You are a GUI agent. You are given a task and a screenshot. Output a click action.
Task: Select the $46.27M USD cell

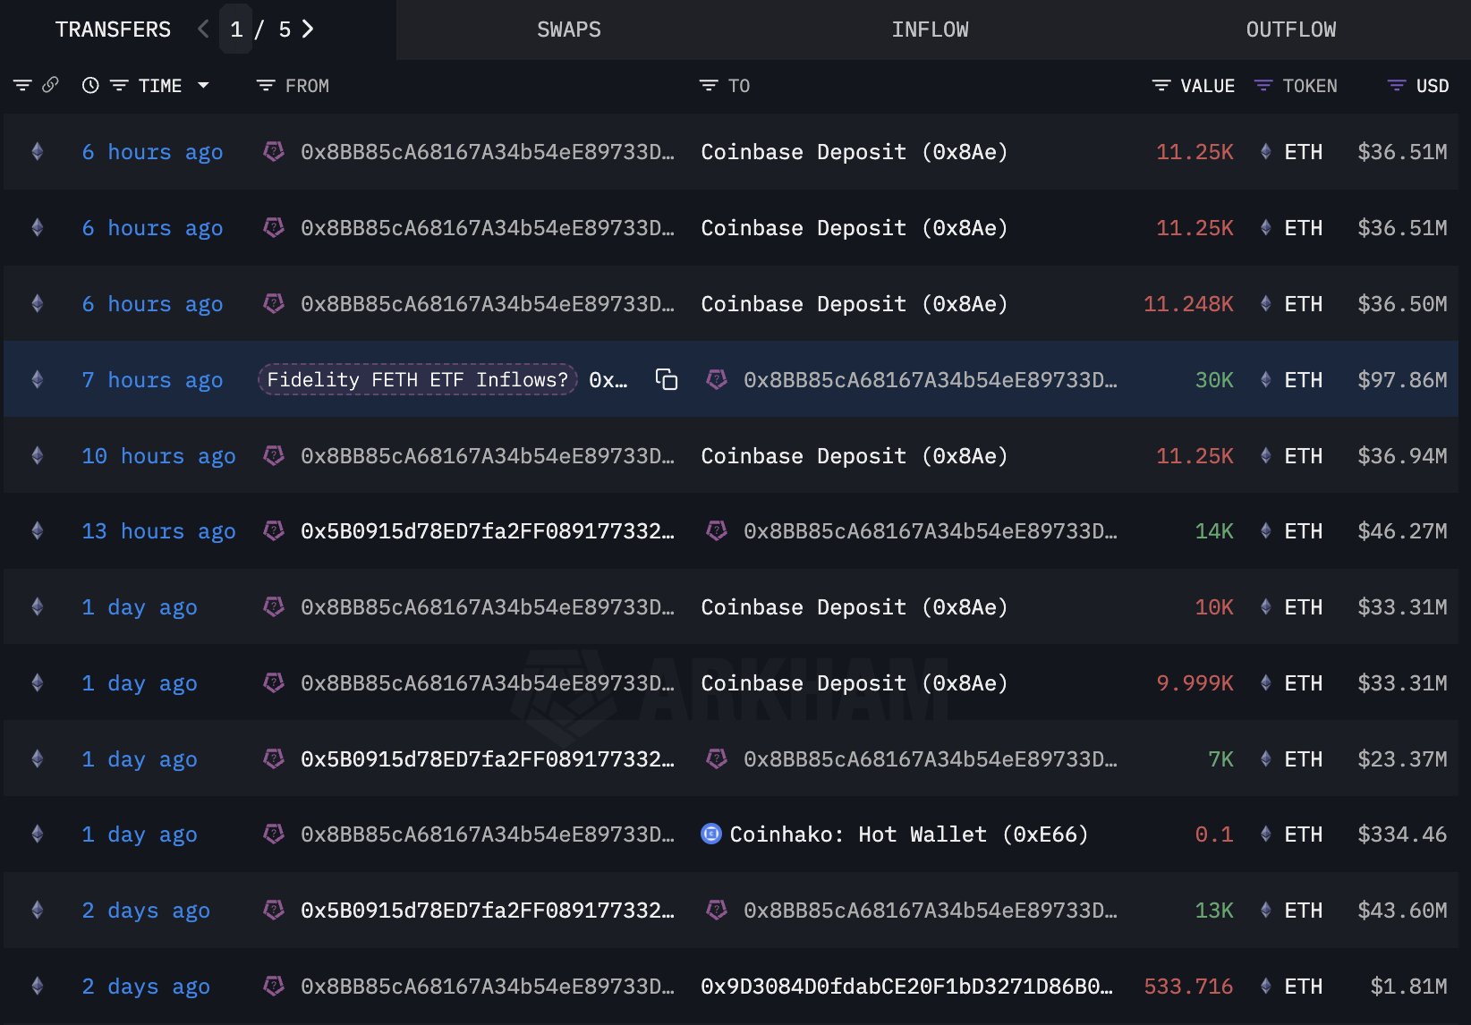[x=1402, y=531]
